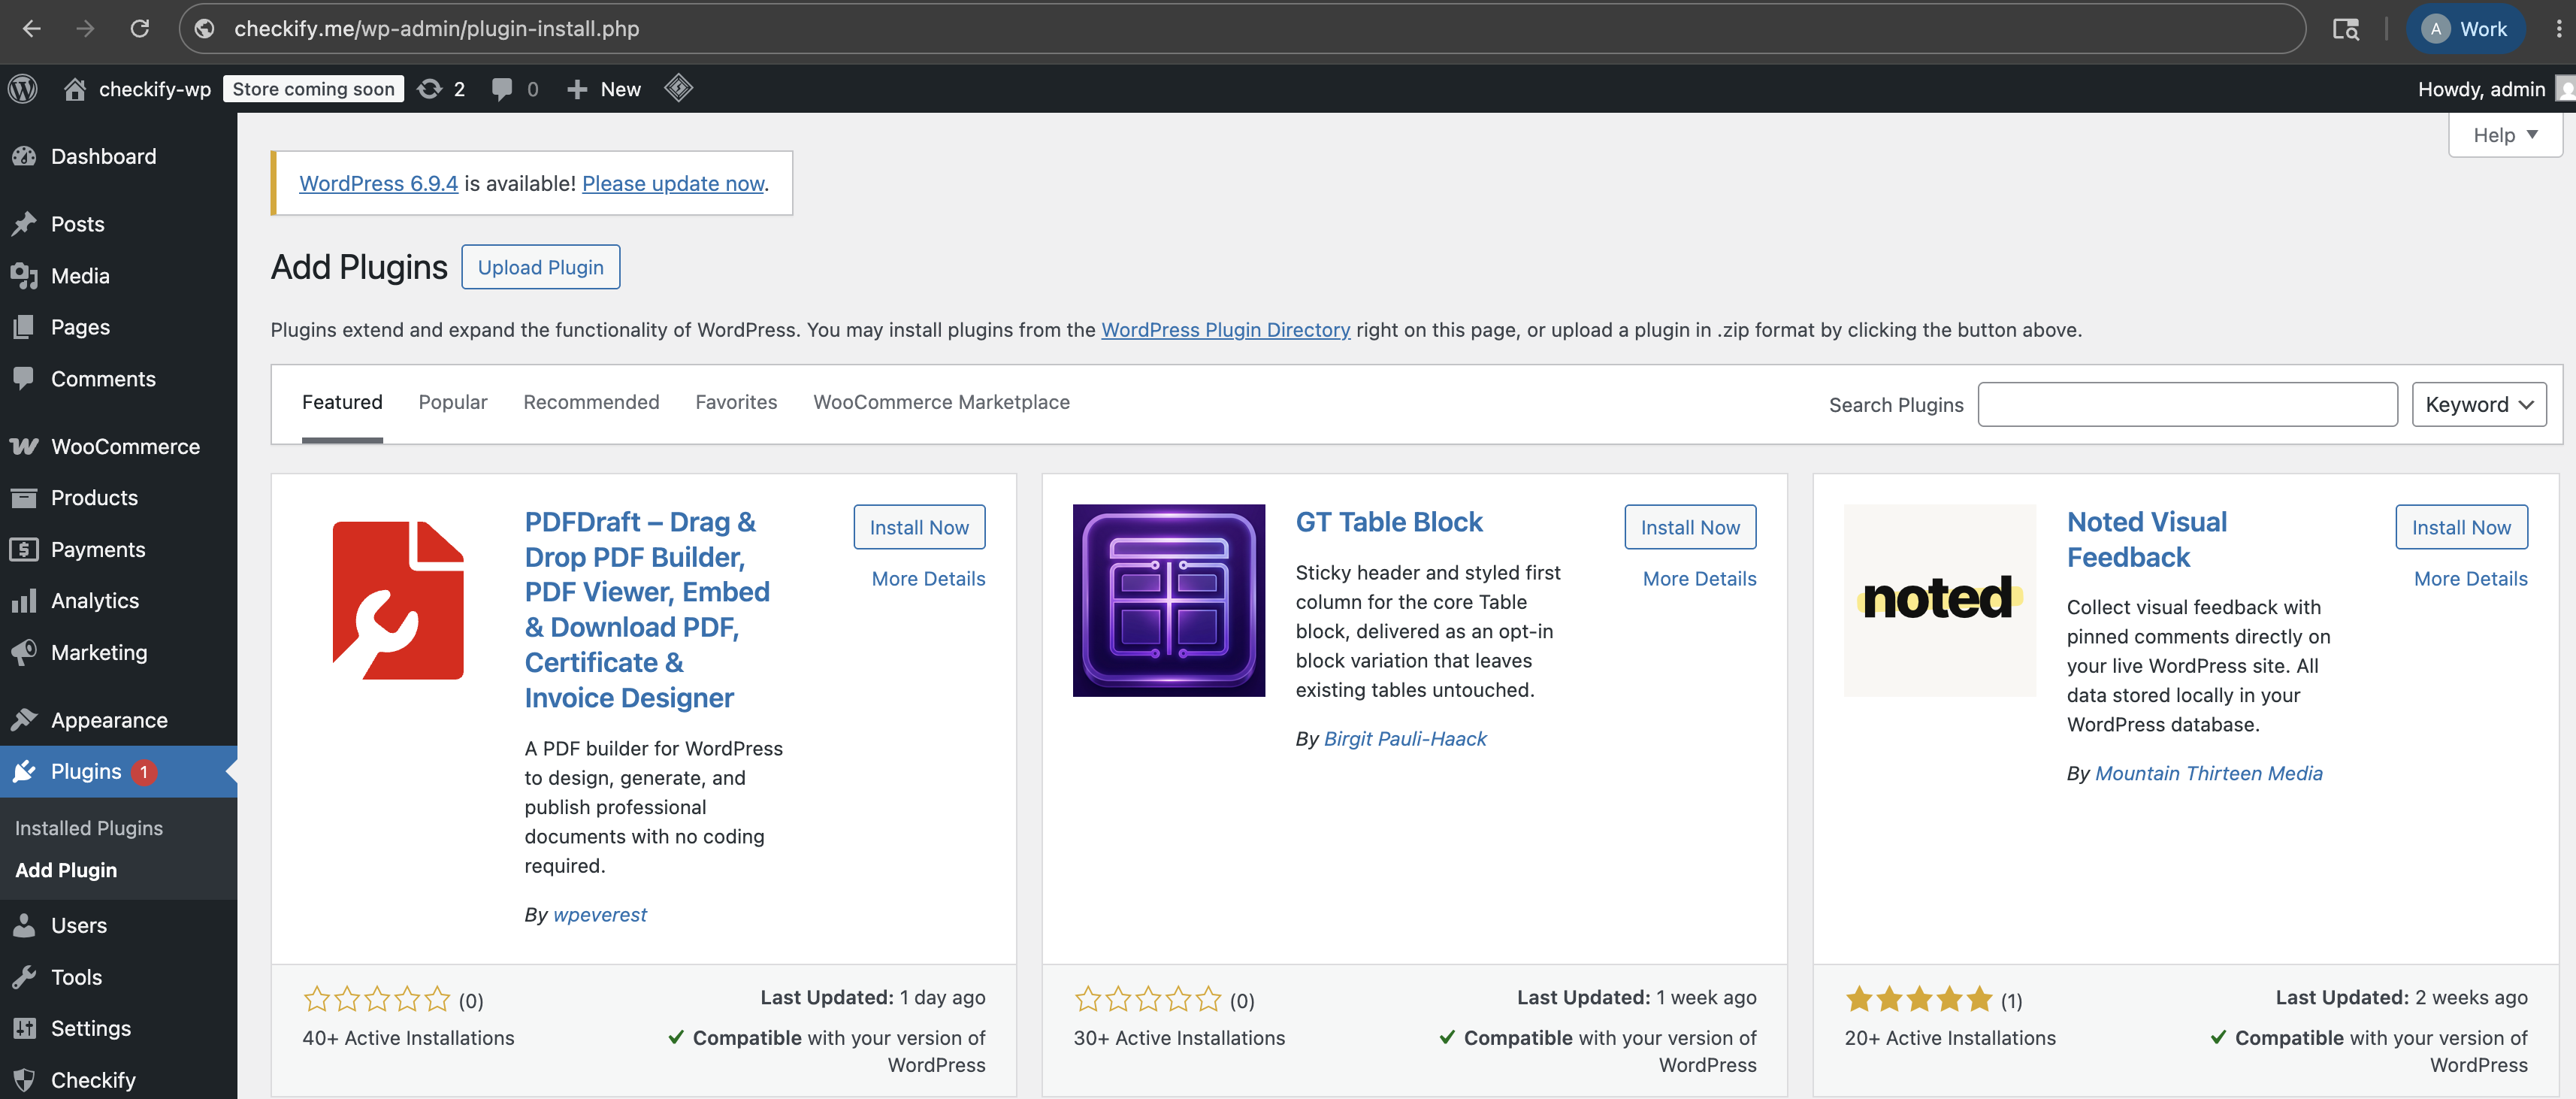Open Installed Plugins submenu item
The height and width of the screenshot is (1099, 2576).
(x=89, y=828)
